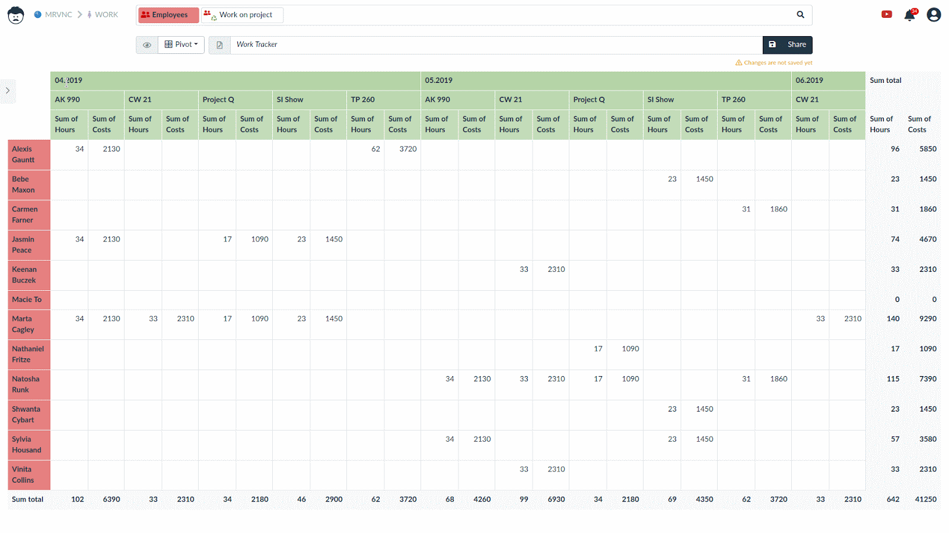The width and height of the screenshot is (949, 533).
Task: Click the search magnifier icon
Action: (800, 15)
